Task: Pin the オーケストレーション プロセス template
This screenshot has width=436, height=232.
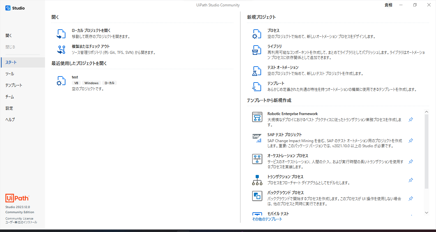Action: tap(411, 162)
